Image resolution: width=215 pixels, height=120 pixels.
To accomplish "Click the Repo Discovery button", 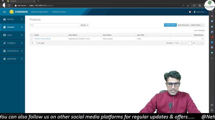I will click(x=183, y=25).
